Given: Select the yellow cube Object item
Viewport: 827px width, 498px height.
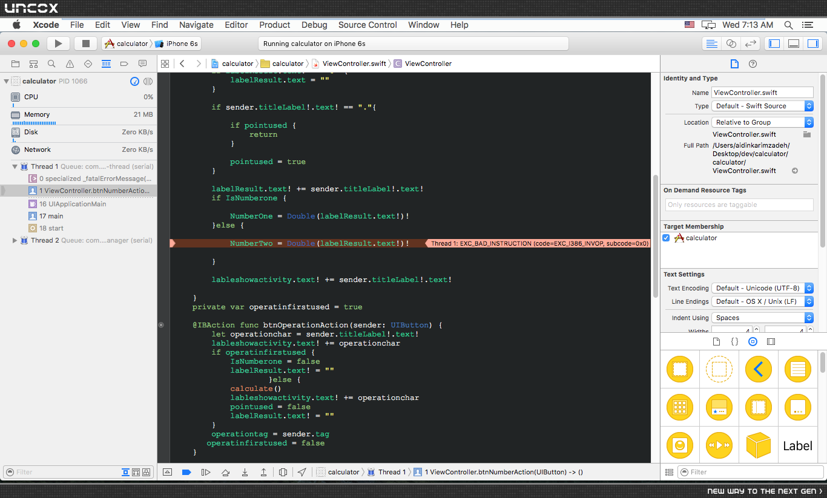Looking at the screenshot, I should (758, 446).
